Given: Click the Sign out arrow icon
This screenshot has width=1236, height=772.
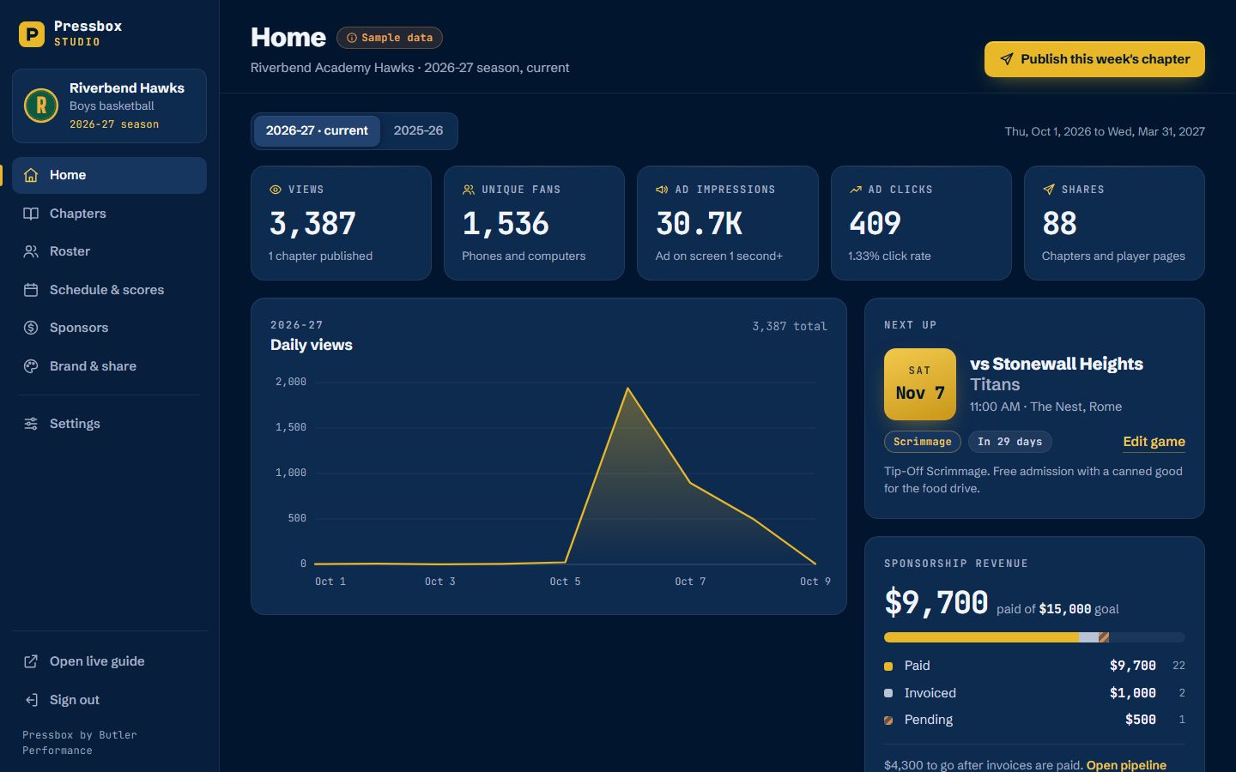Looking at the screenshot, I should (x=31, y=700).
